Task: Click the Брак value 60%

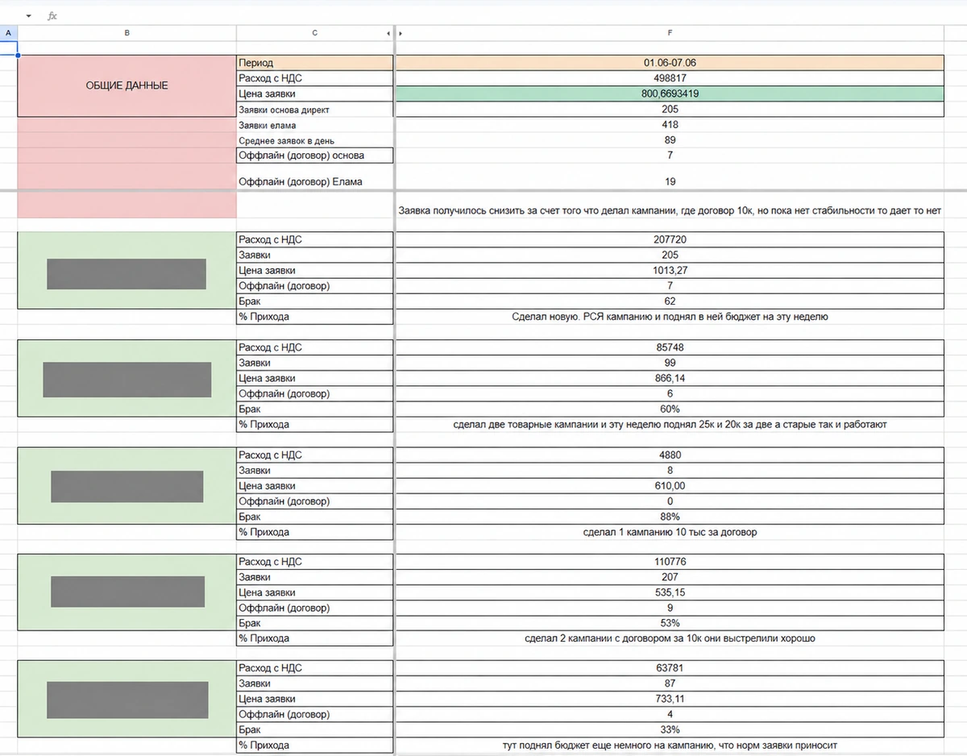Action: click(670, 409)
